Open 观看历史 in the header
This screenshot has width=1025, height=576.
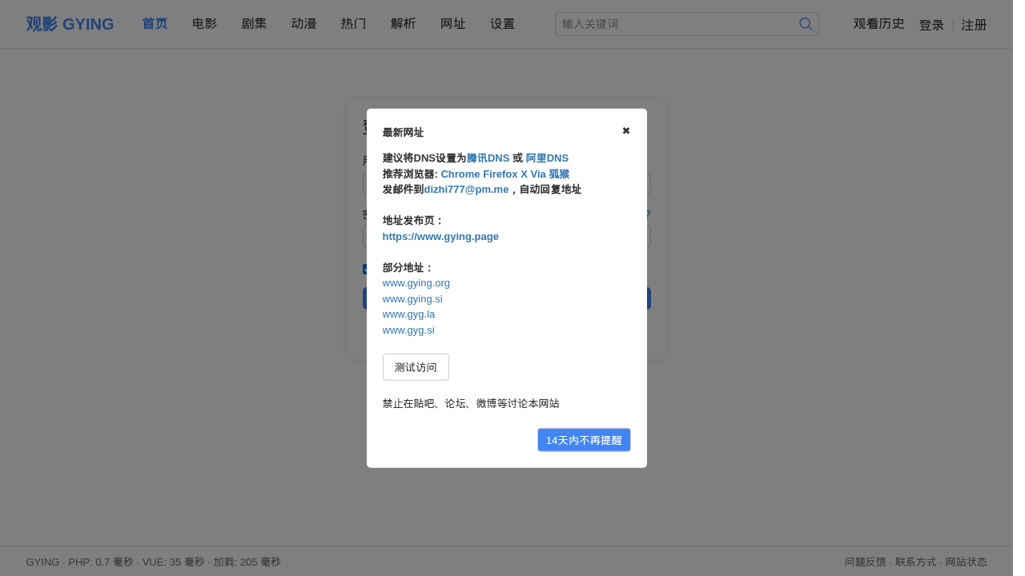878,24
